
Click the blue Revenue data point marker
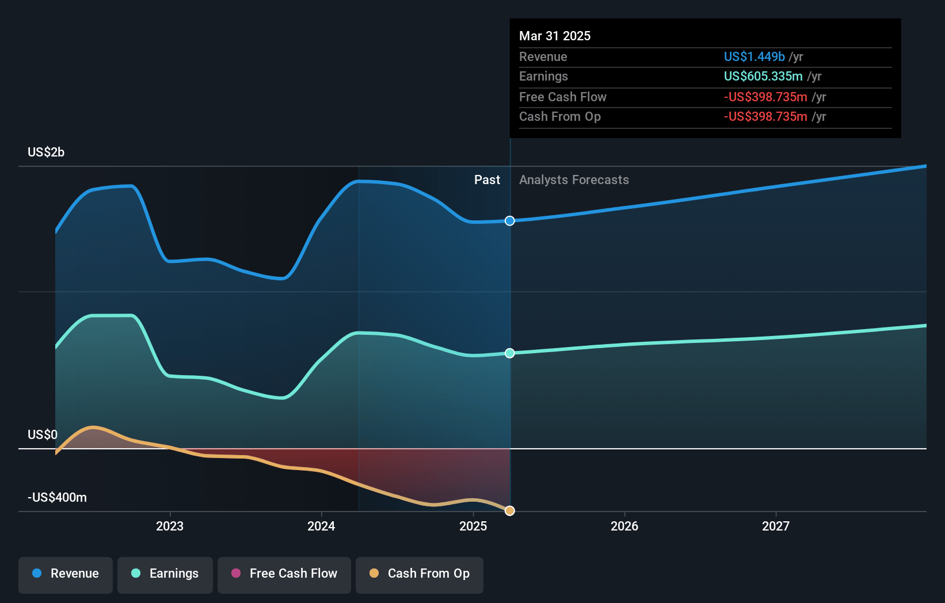pos(510,221)
